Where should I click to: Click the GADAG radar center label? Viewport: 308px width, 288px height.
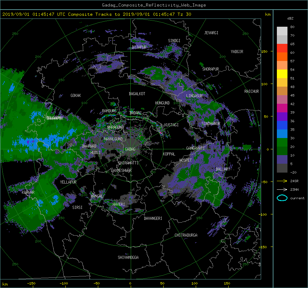(x=130, y=149)
